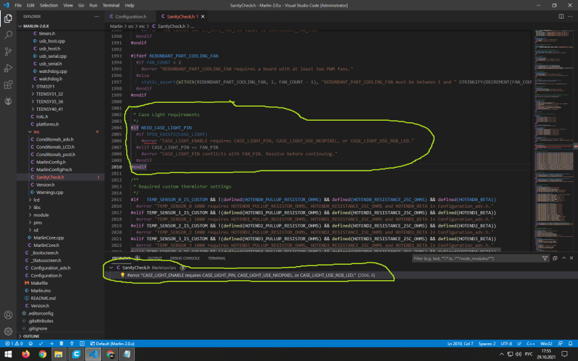Open the PlatformIO alien-head icon
Screen dimensions: 578x361
8,101
